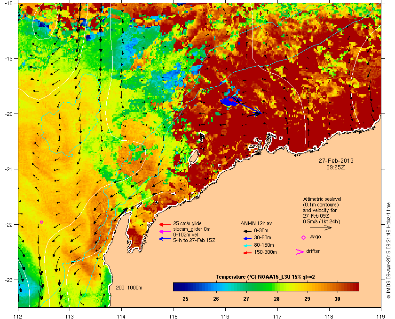Click the 'Altimetric sealevel' caption text
This screenshot has width=395, height=319.
322,199
